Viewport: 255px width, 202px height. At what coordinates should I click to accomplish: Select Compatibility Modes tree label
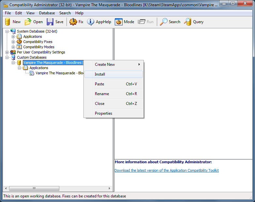coord(39,47)
